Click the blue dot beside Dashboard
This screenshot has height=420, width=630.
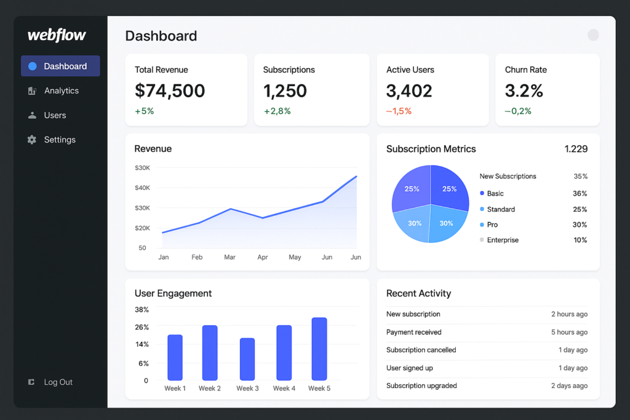pos(34,66)
